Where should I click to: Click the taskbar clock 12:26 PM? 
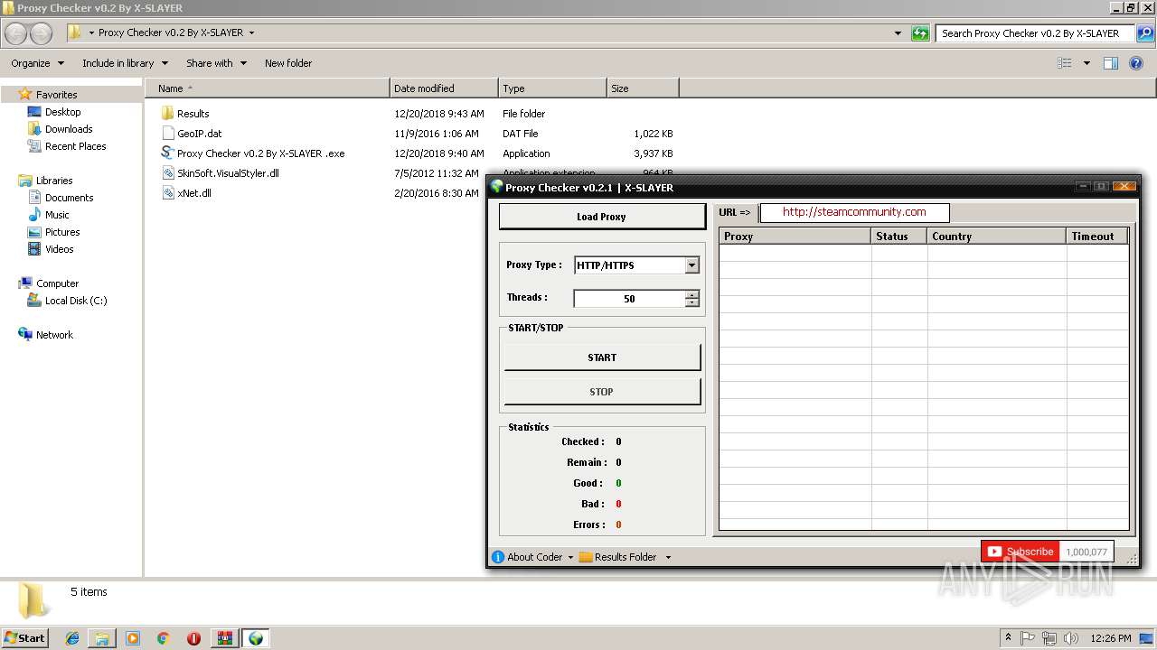coord(1111,638)
